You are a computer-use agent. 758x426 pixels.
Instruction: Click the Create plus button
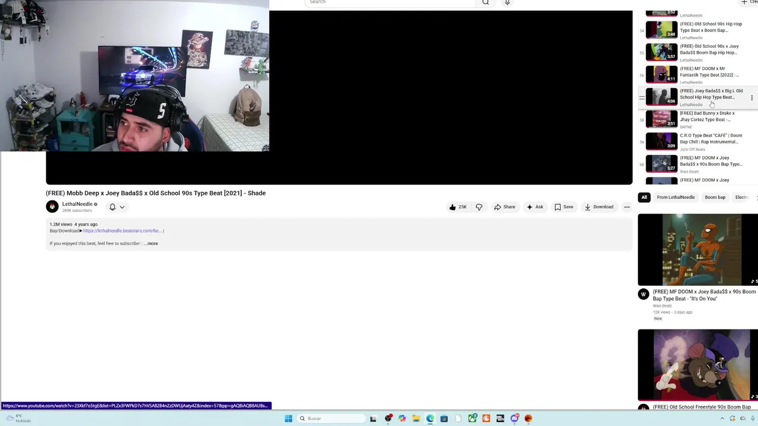tap(747, 2)
